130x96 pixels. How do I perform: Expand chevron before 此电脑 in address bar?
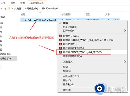click(12, 9)
